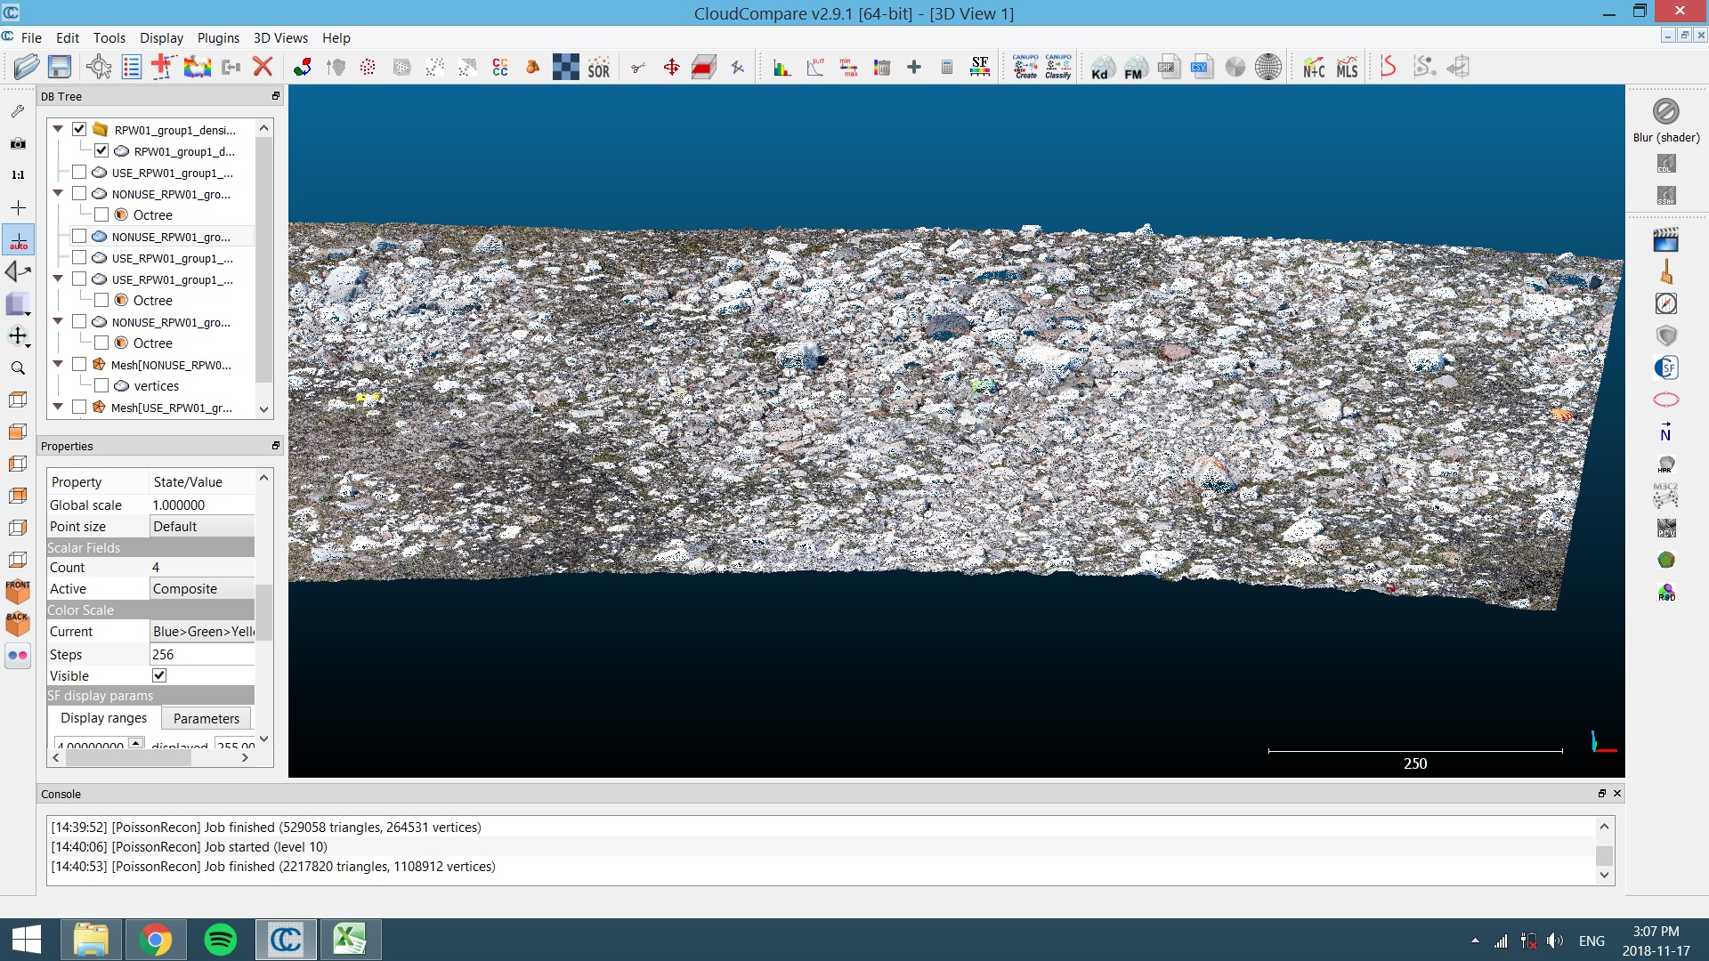Click the Back view cube icon
Viewport: 1709px width, 961px height.
coord(18,623)
